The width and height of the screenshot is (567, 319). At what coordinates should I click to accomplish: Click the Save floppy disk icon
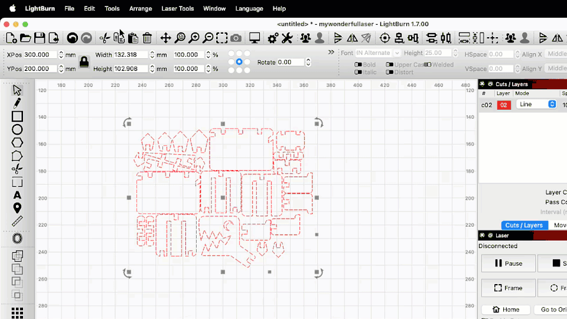click(40, 38)
